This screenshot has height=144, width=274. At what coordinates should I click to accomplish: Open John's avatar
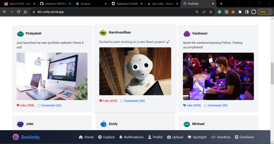click(x=20, y=124)
